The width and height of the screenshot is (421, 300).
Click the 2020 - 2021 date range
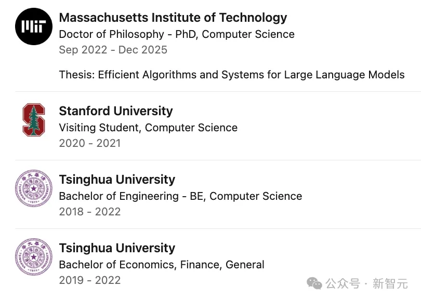point(89,143)
